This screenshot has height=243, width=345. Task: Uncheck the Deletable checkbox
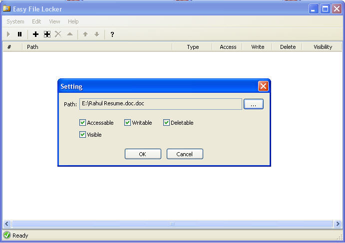click(166, 122)
